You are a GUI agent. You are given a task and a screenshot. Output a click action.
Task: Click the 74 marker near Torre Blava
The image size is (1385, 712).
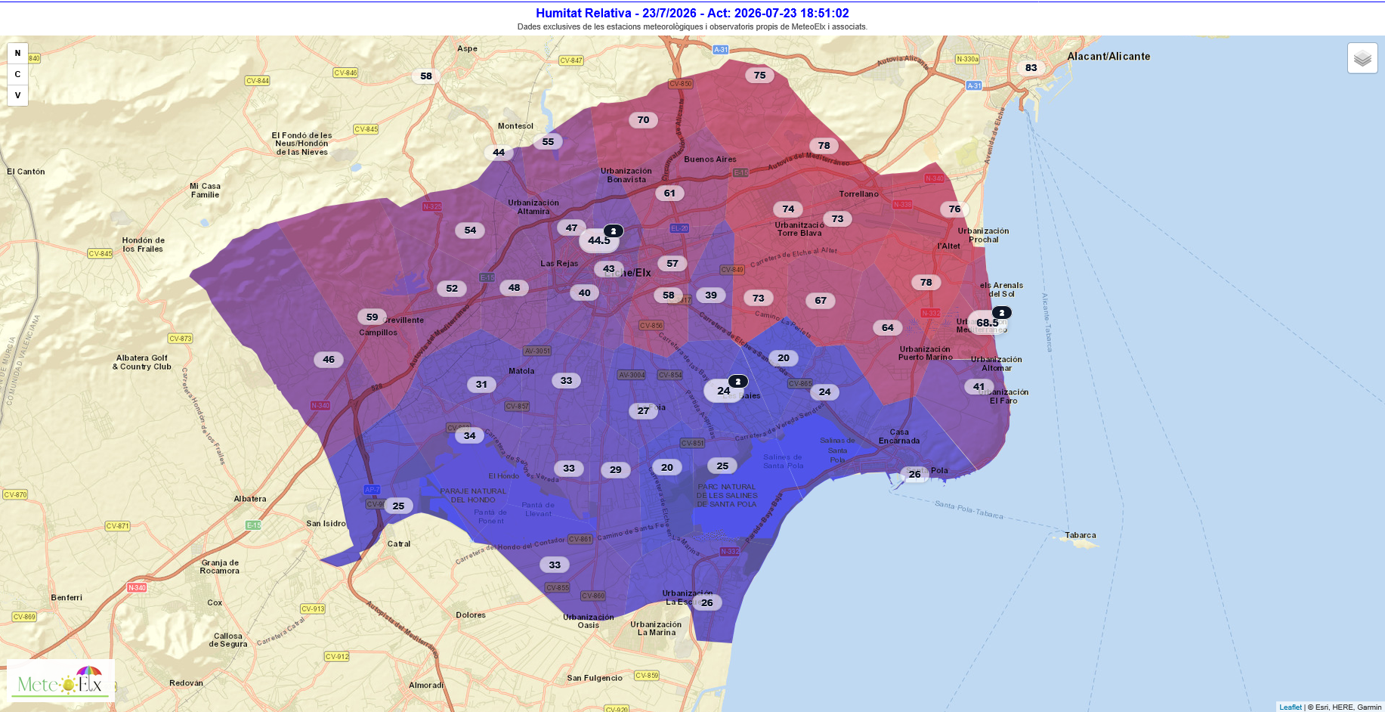789,209
